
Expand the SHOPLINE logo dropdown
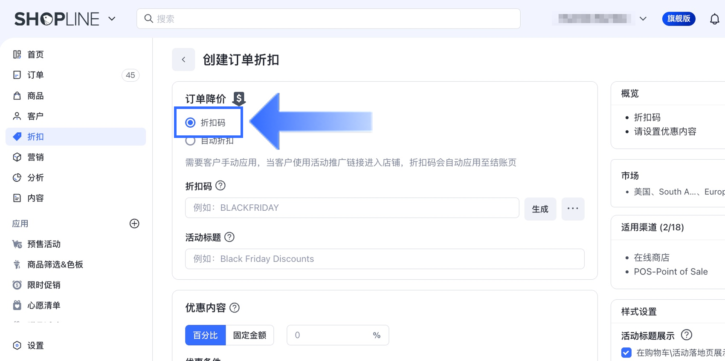(x=112, y=19)
